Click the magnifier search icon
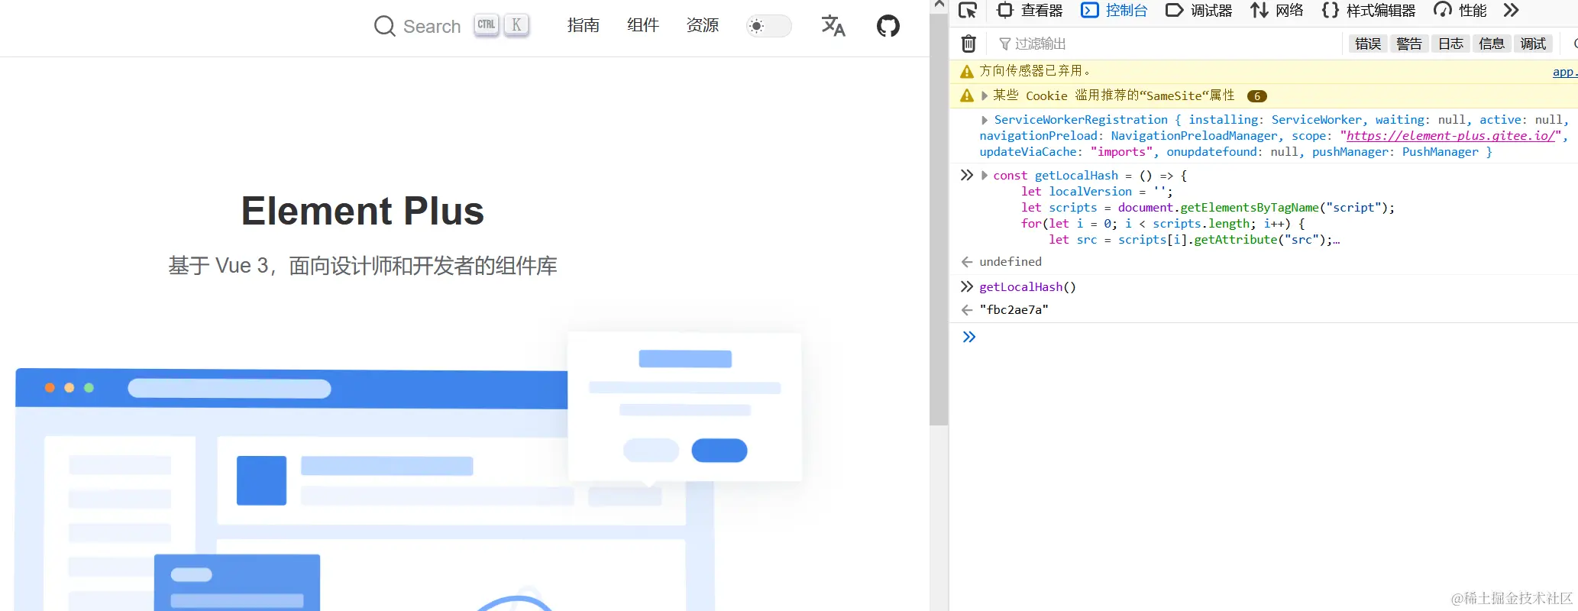Screen dimensions: 1578x611 (384, 27)
